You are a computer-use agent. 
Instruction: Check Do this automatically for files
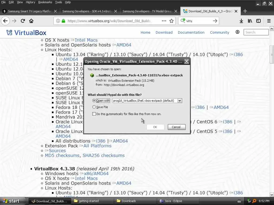[x=94, y=114]
